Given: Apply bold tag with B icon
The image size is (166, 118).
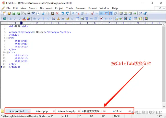Looking at the screenshot, I should point(10,19).
